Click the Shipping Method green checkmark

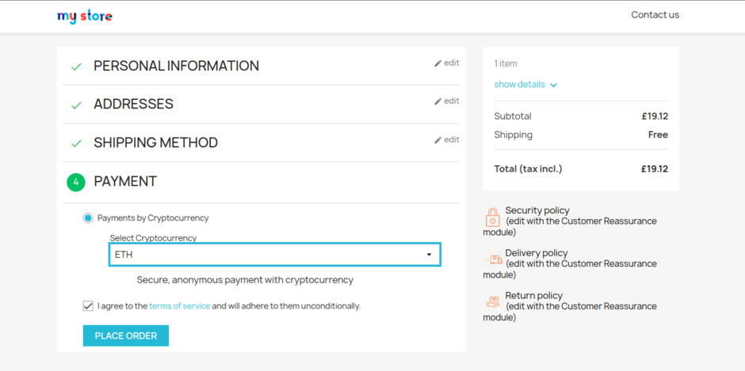(x=76, y=143)
